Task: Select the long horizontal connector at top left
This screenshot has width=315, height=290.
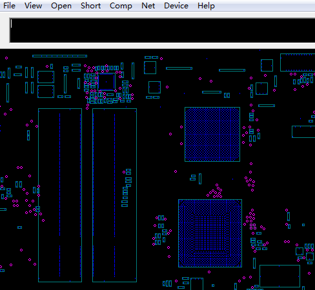Action: pyautogui.click(x=59, y=56)
